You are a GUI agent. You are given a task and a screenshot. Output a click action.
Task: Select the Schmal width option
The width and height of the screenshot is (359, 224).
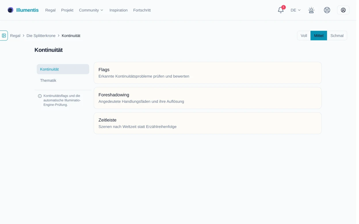[337, 36]
